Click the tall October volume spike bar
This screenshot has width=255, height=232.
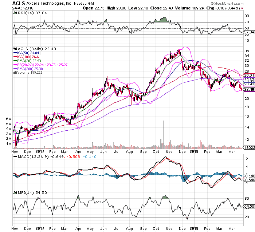tap(163, 135)
